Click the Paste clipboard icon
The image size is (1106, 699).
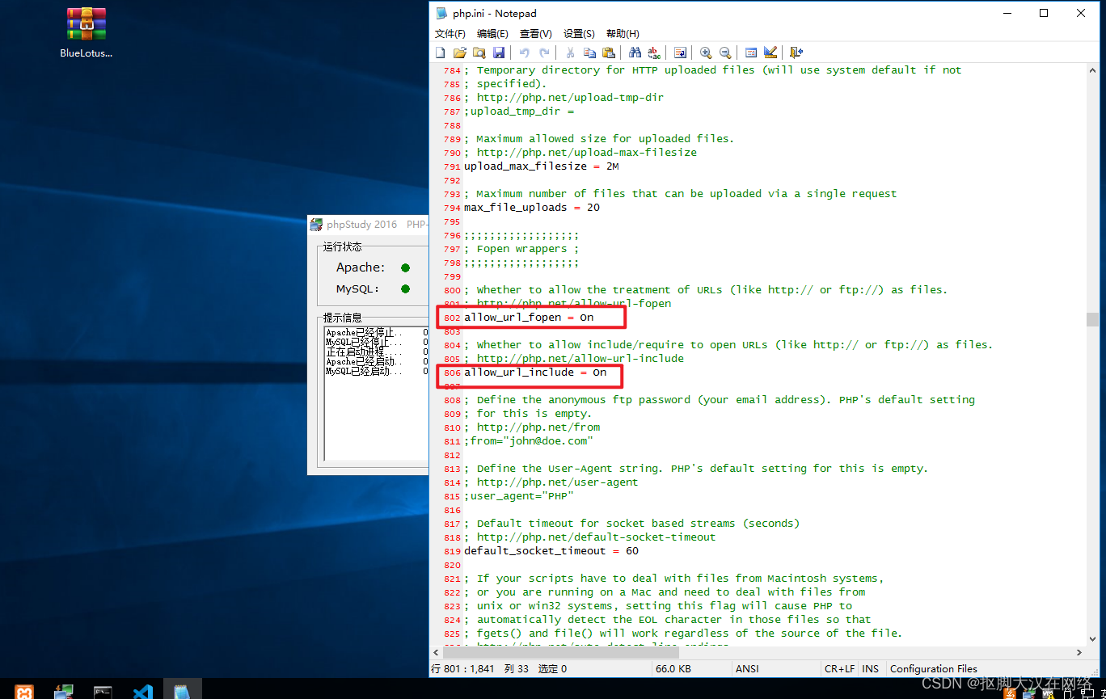click(x=609, y=53)
